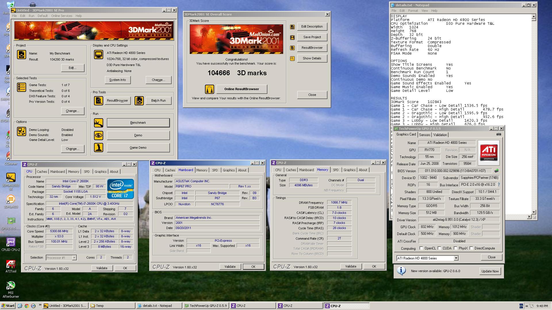Click the Notepad vertical scrollbar down arrow

coord(534,212)
